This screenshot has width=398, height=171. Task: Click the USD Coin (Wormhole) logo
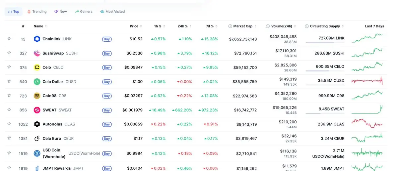(x=37, y=153)
